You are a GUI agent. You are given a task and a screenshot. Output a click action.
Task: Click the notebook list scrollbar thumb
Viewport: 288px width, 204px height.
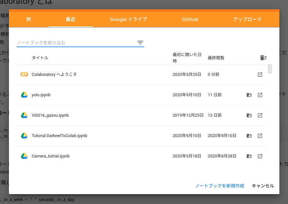(270, 69)
